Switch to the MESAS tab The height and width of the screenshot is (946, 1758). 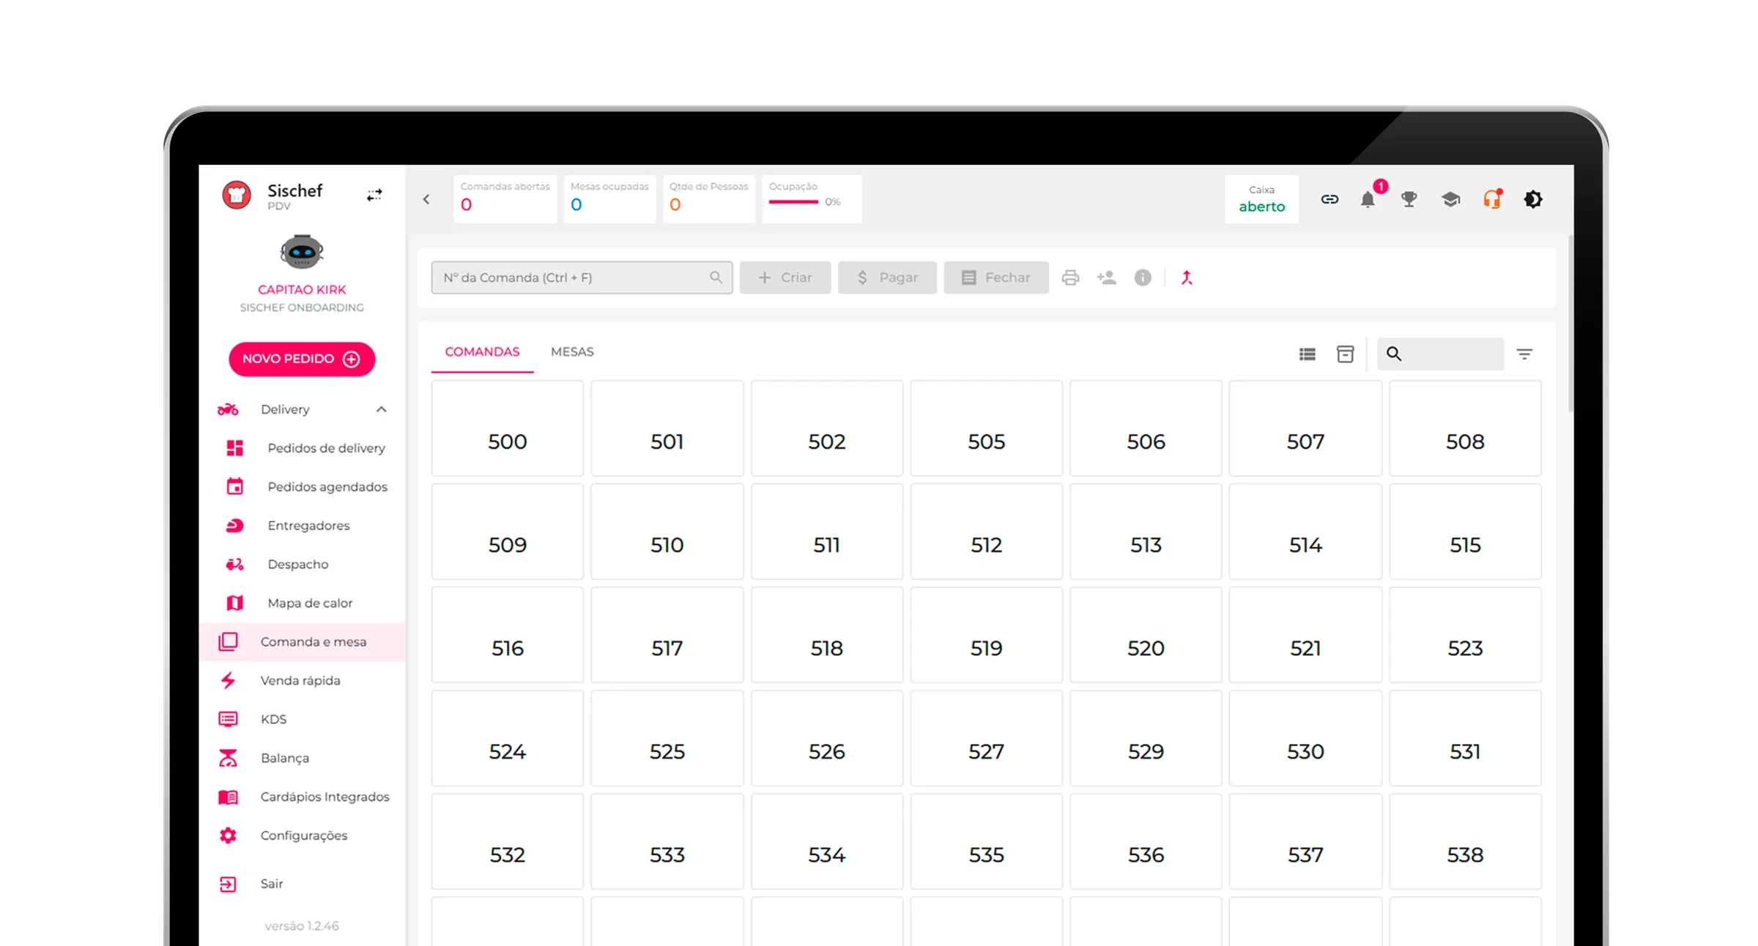pyautogui.click(x=572, y=352)
